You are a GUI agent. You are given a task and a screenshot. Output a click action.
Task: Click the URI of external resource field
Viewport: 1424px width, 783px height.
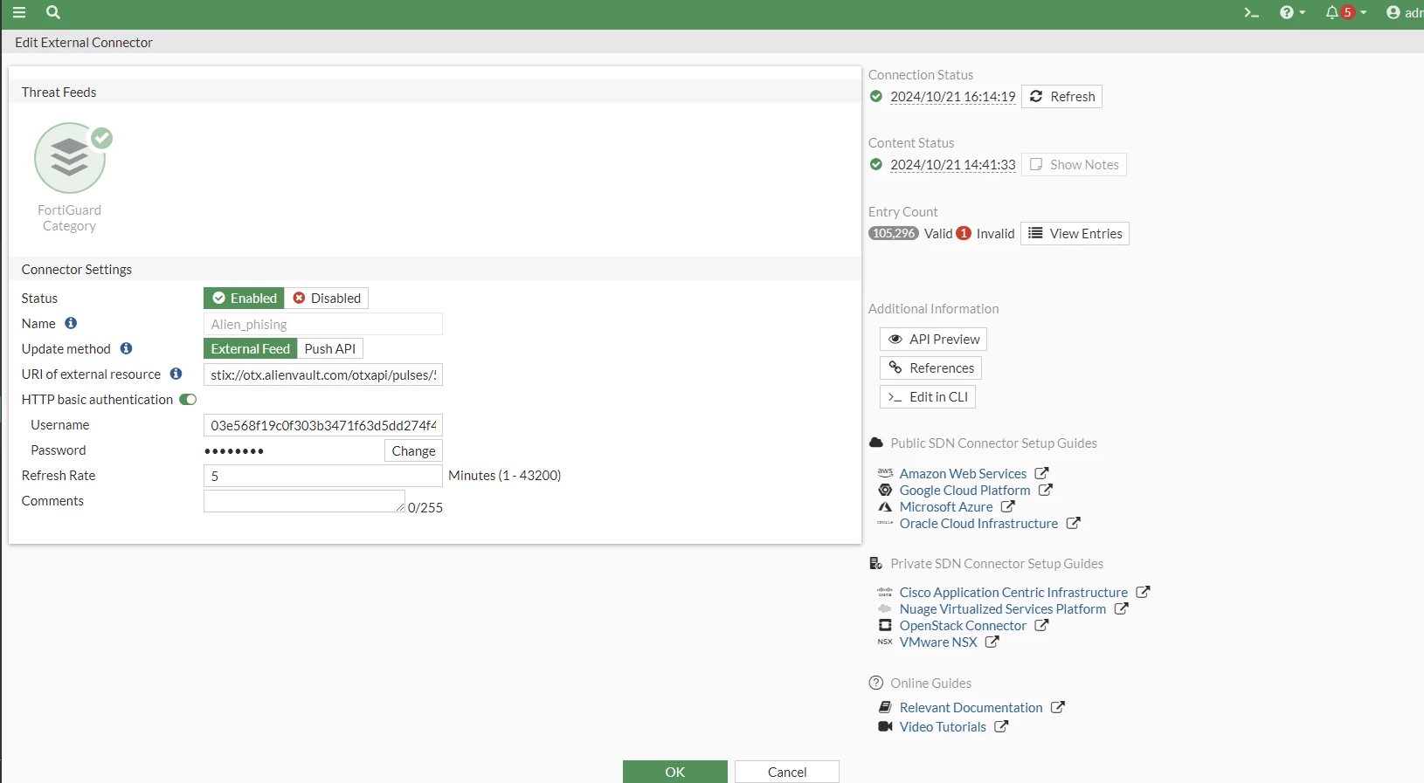pos(323,374)
